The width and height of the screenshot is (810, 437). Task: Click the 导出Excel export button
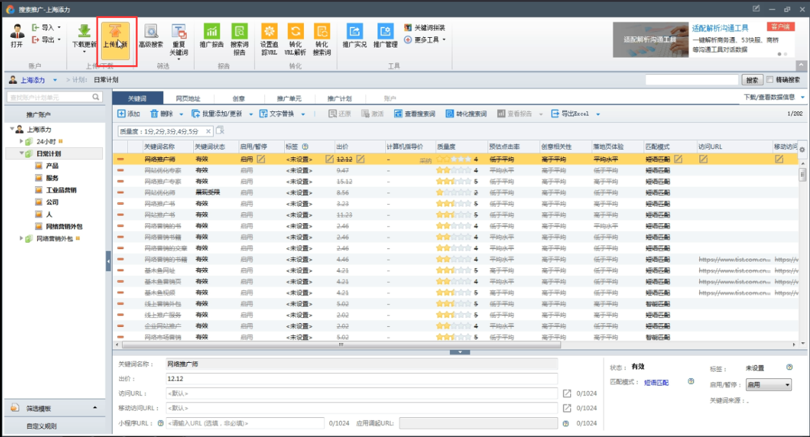569,114
